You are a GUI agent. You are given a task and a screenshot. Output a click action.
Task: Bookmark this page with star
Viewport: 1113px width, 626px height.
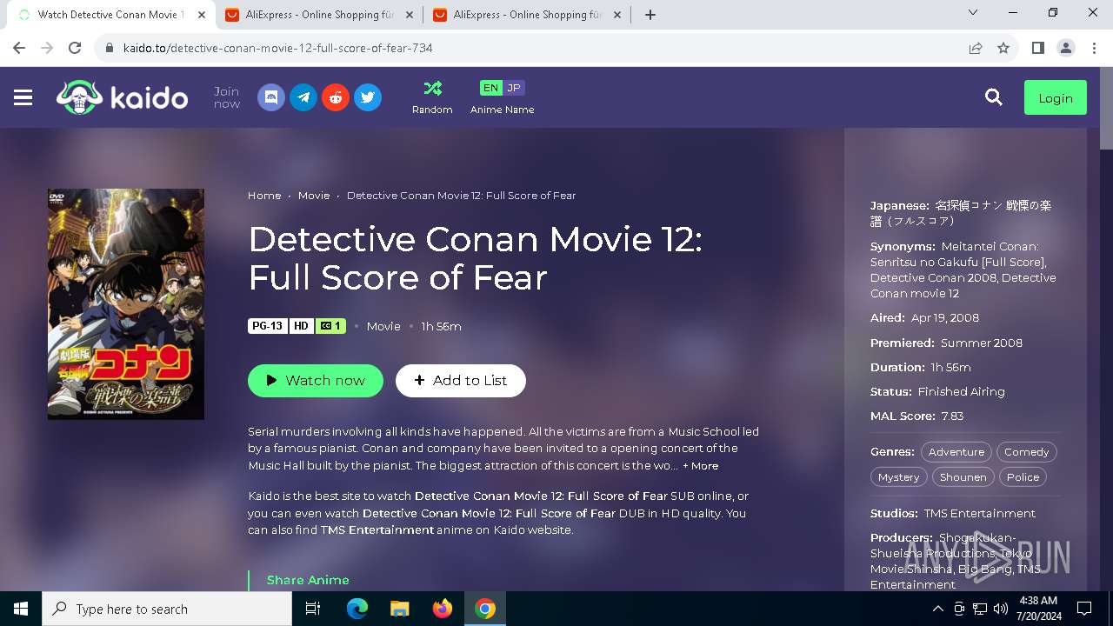point(1003,48)
